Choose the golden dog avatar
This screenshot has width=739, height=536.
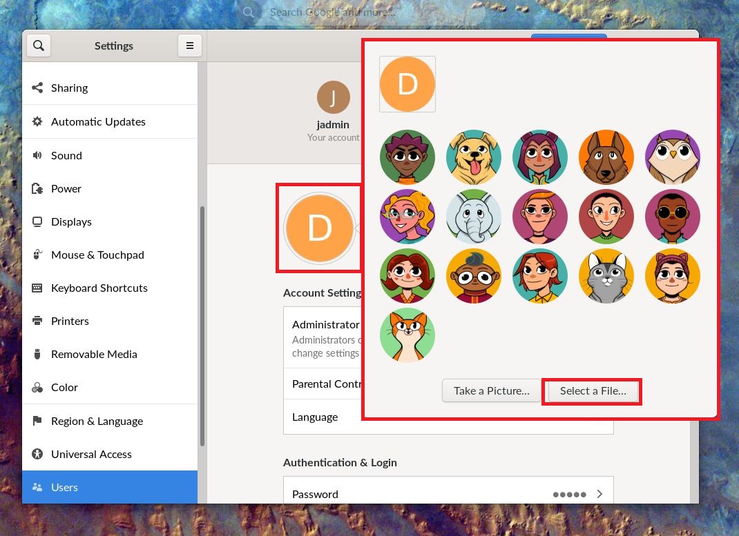point(474,157)
